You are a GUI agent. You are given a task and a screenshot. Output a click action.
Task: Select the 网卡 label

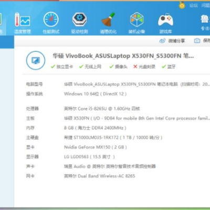click(30, 176)
